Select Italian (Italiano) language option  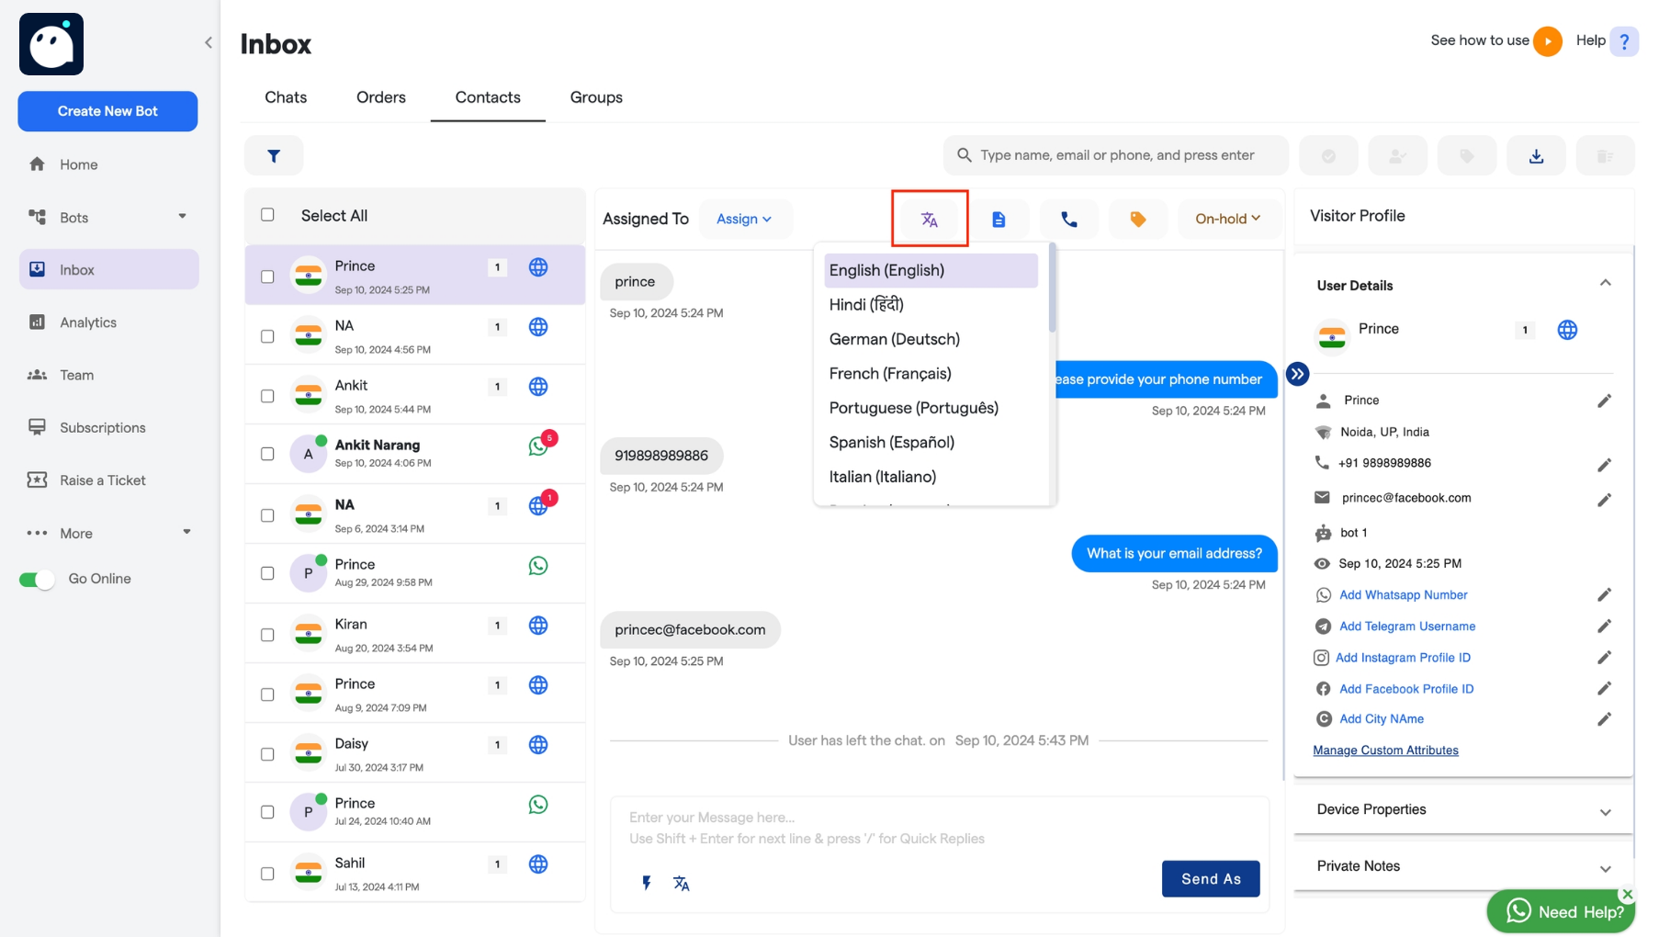pos(931,477)
